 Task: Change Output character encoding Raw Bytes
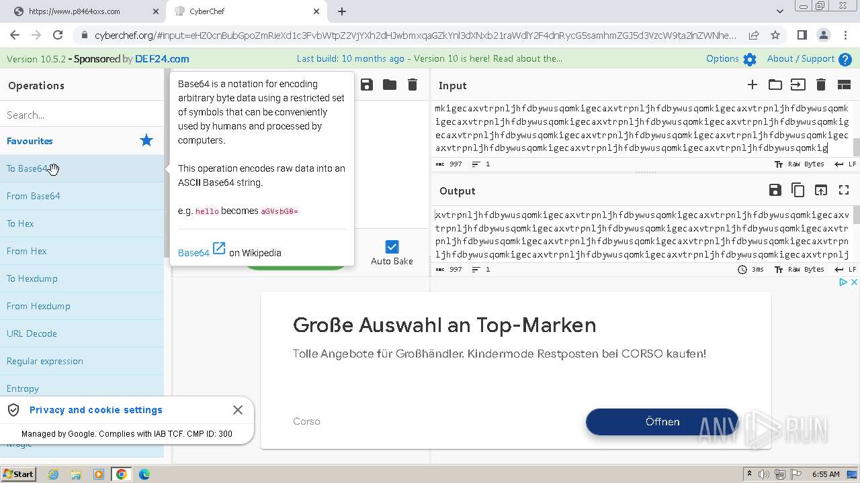pos(800,270)
